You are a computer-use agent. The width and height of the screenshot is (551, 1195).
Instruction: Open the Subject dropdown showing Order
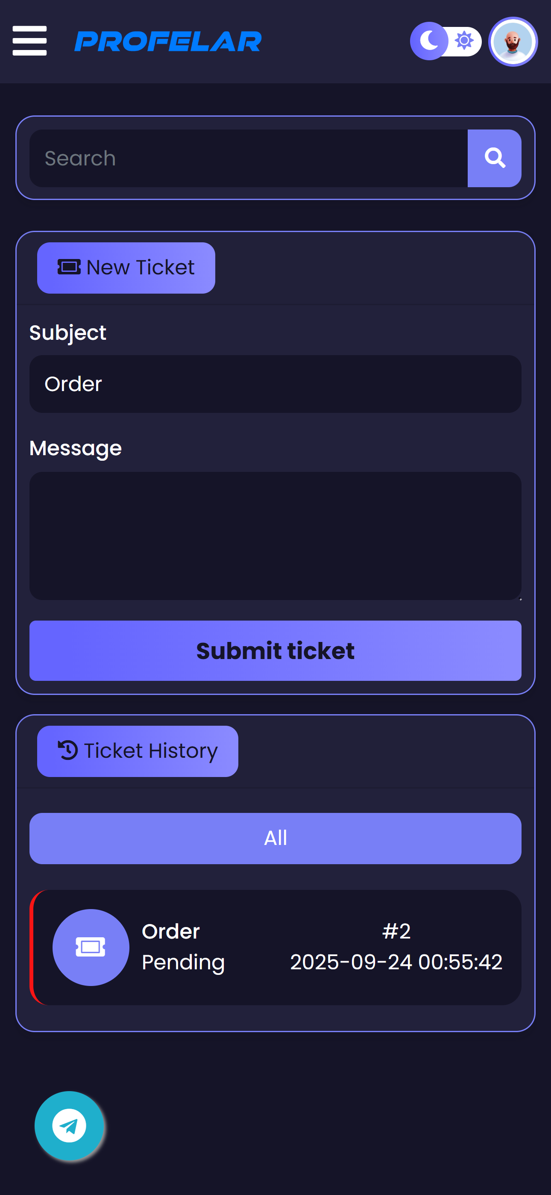click(275, 384)
